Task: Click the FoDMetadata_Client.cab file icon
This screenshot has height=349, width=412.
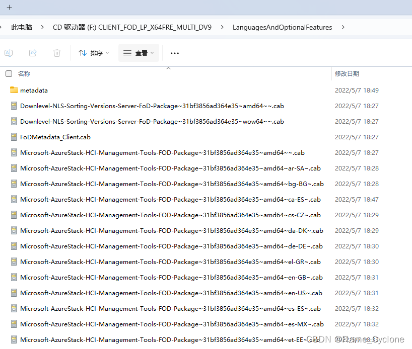Action: (x=14, y=137)
